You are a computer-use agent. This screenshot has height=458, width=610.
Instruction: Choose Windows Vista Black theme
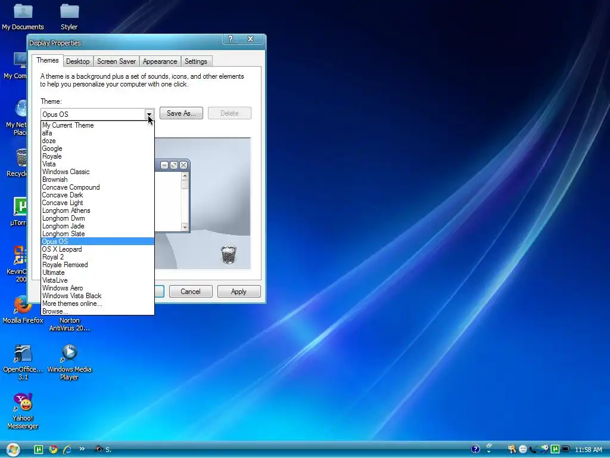[98, 296]
